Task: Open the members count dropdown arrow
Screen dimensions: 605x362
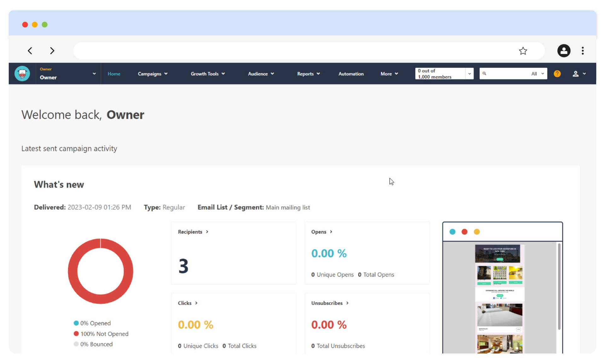Action: 470,74
